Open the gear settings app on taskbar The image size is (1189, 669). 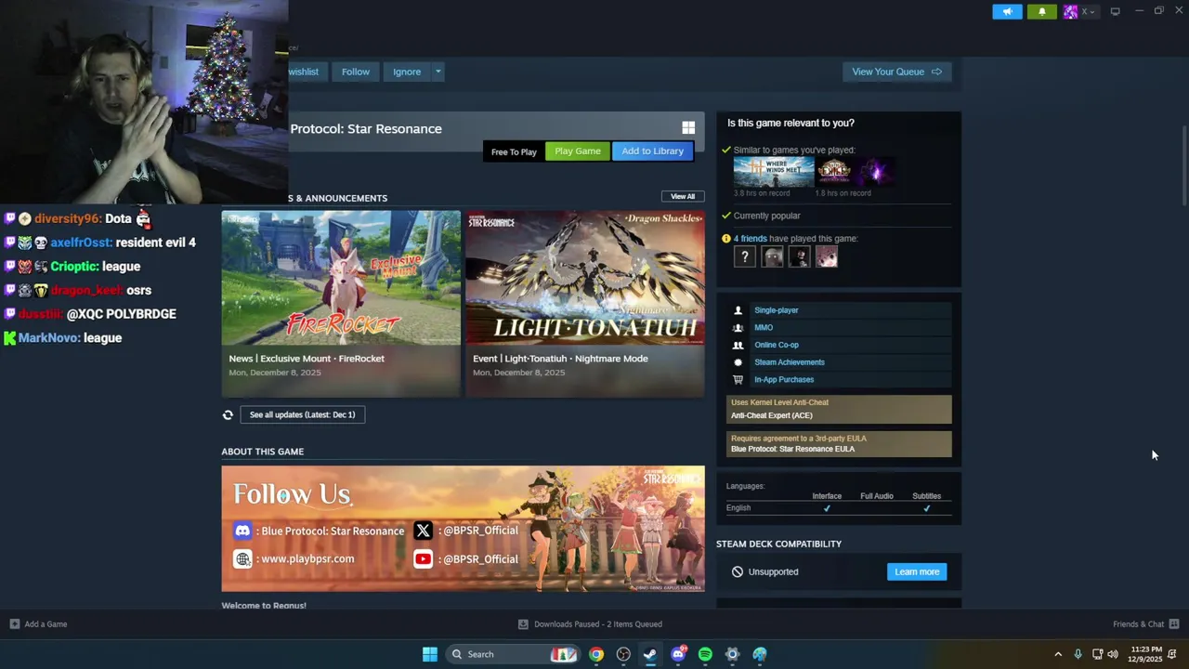point(732,654)
